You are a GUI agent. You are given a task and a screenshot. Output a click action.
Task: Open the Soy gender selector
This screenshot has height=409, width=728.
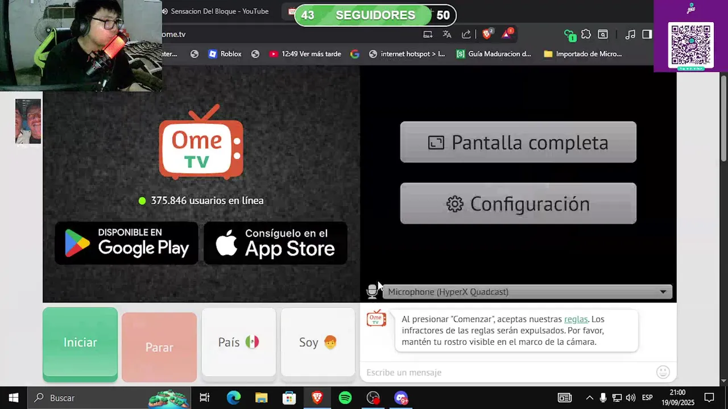(x=318, y=342)
